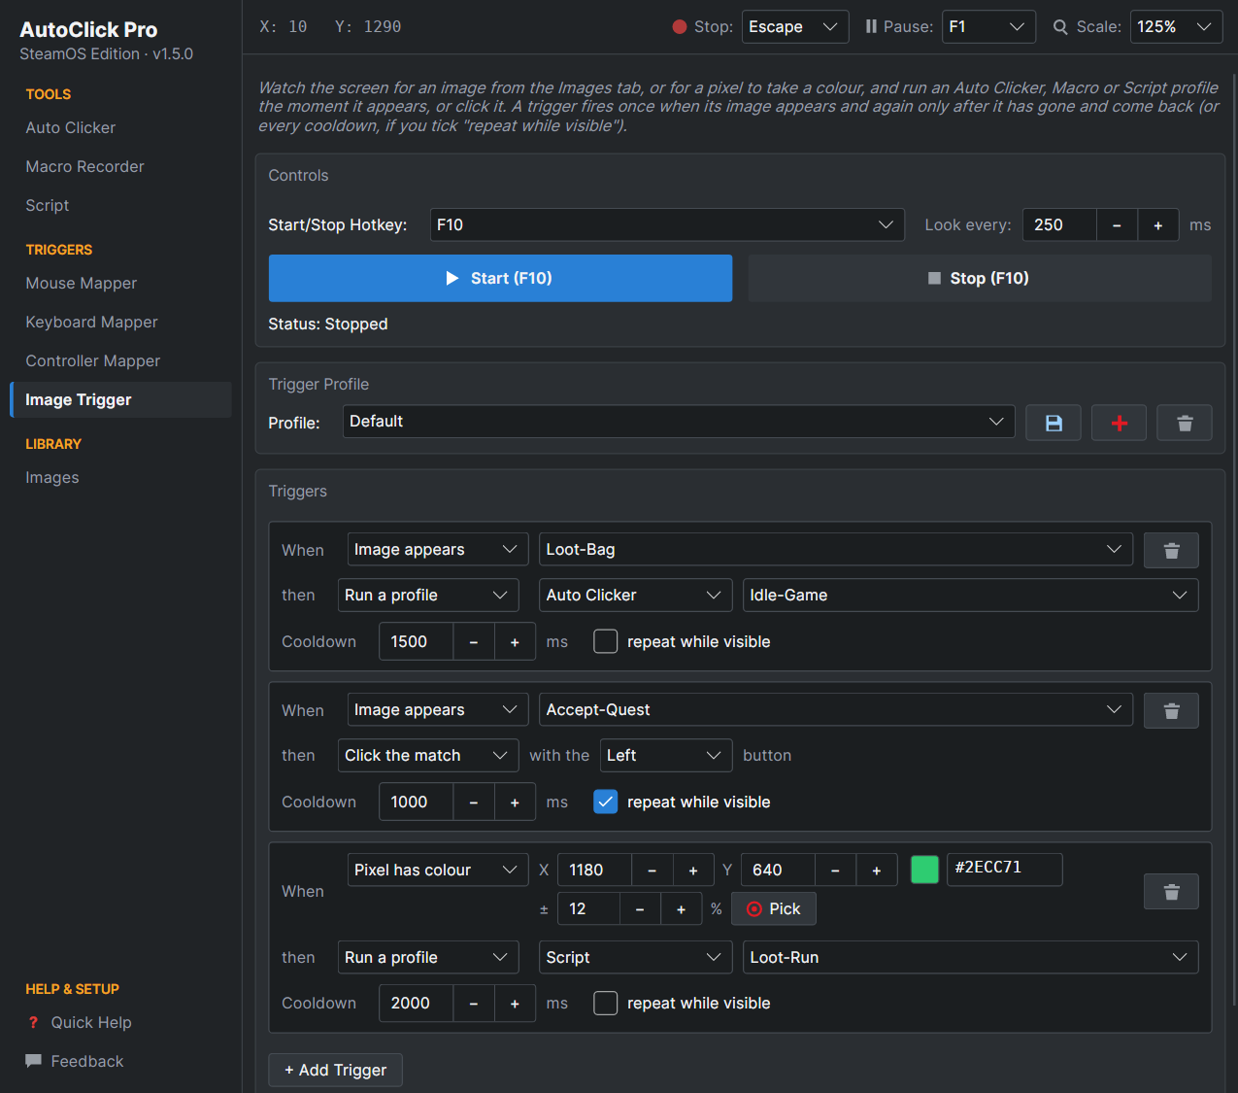
Task: Decrease the pixel Y coordinate
Action: pos(835,871)
